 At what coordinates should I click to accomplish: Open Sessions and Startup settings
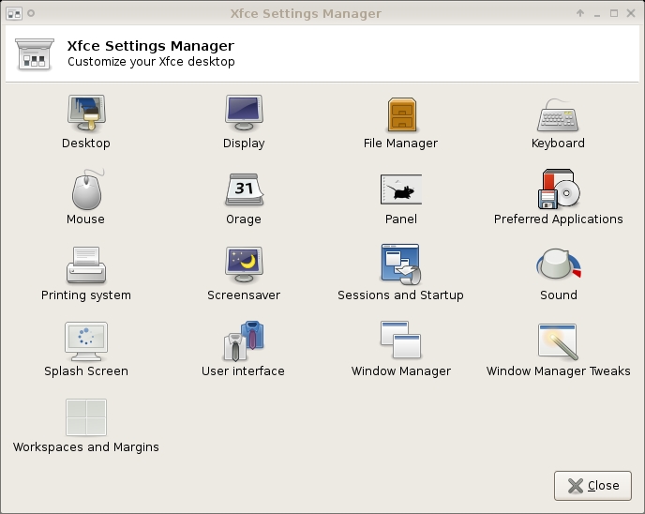coord(401,266)
